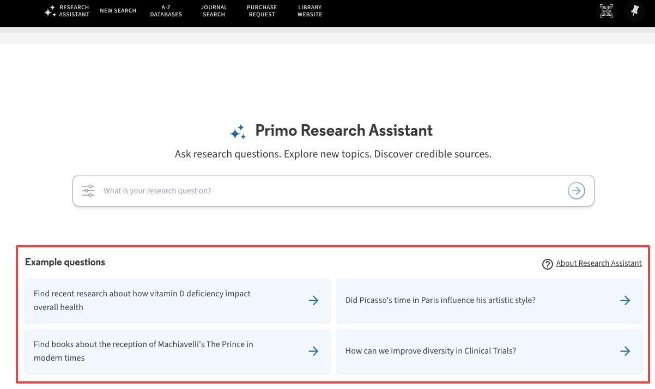Click the arrow on the Picasso question card

pyautogui.click(x=625, y=300)
